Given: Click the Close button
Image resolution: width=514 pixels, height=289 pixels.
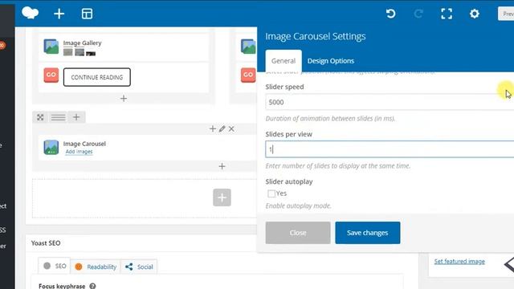Looking at the screenshot, I should (x=298, y=233).
